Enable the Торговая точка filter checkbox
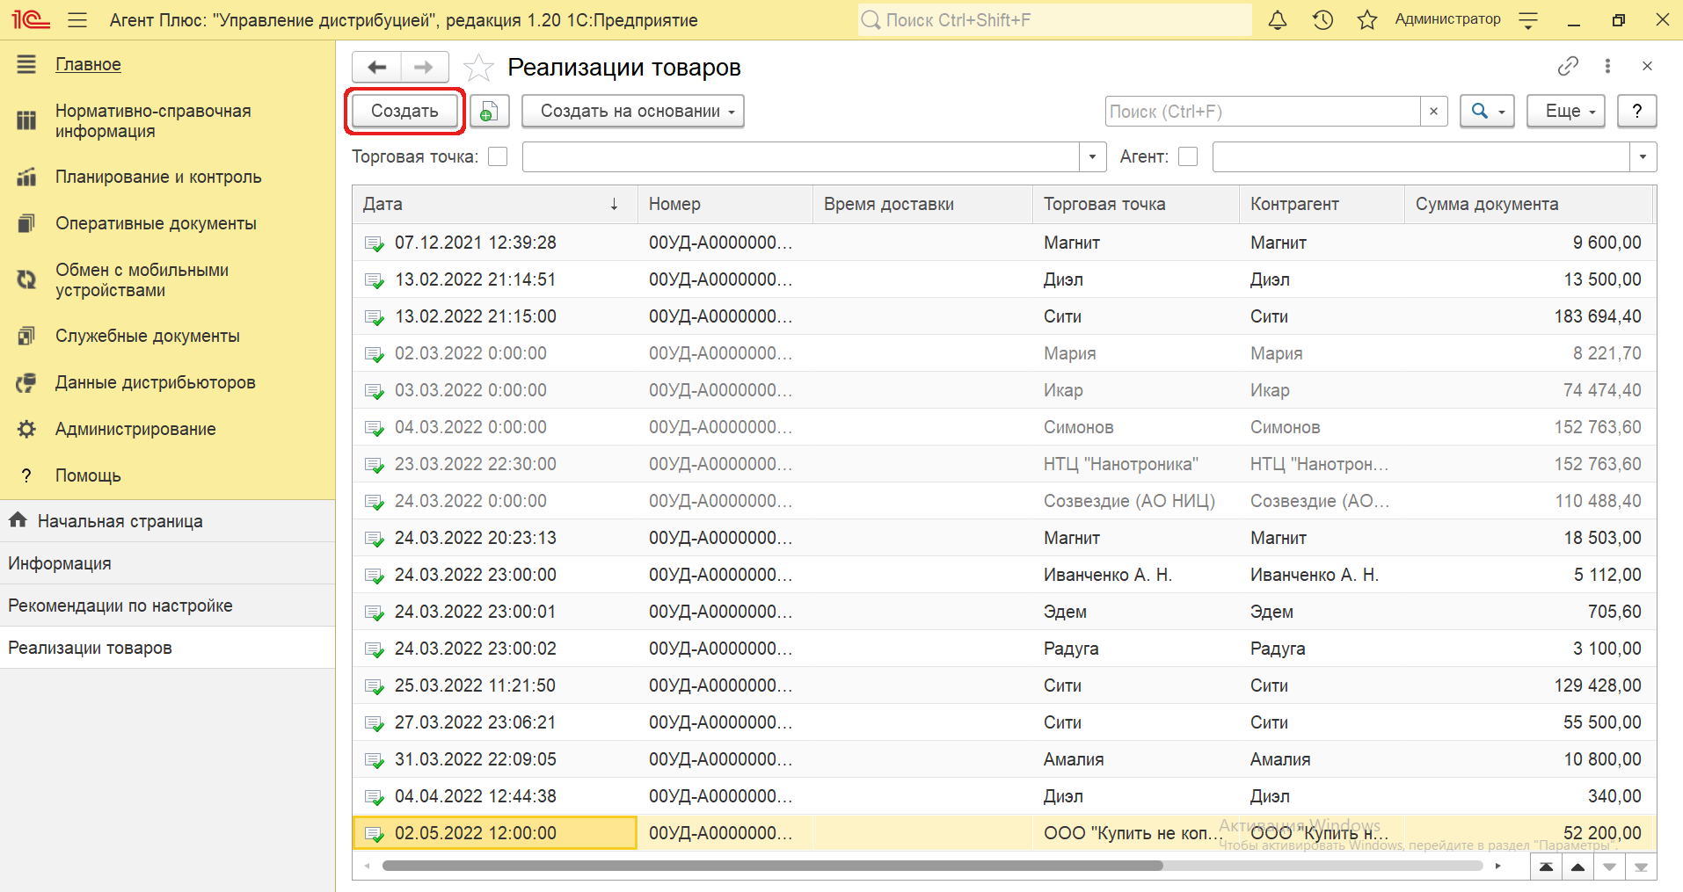 click(498, 156)
